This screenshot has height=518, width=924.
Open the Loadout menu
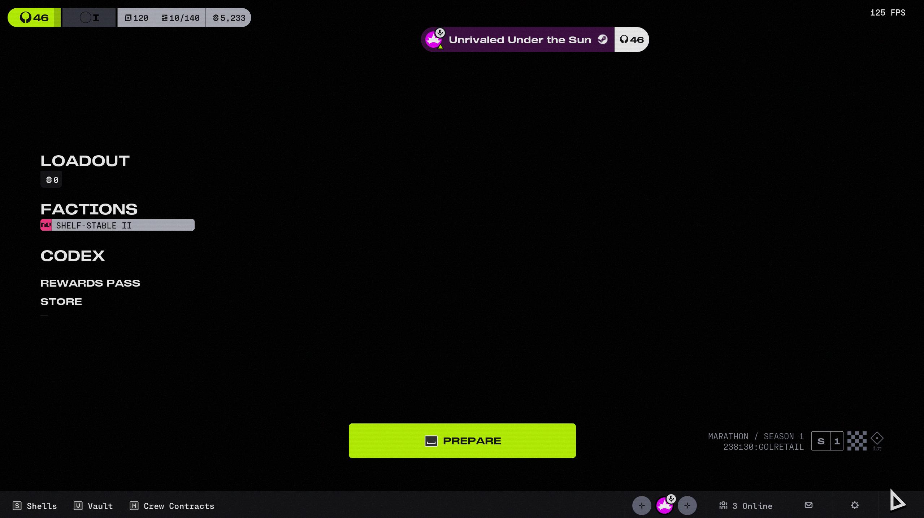tap(85, 161)
